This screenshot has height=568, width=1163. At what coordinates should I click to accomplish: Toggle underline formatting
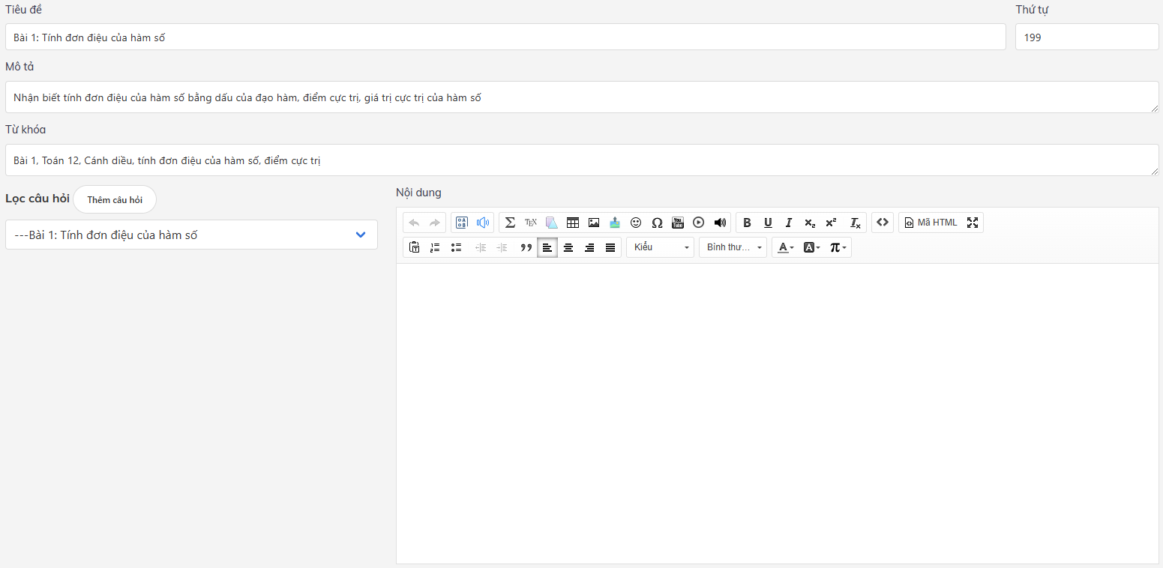coord(768,223)
